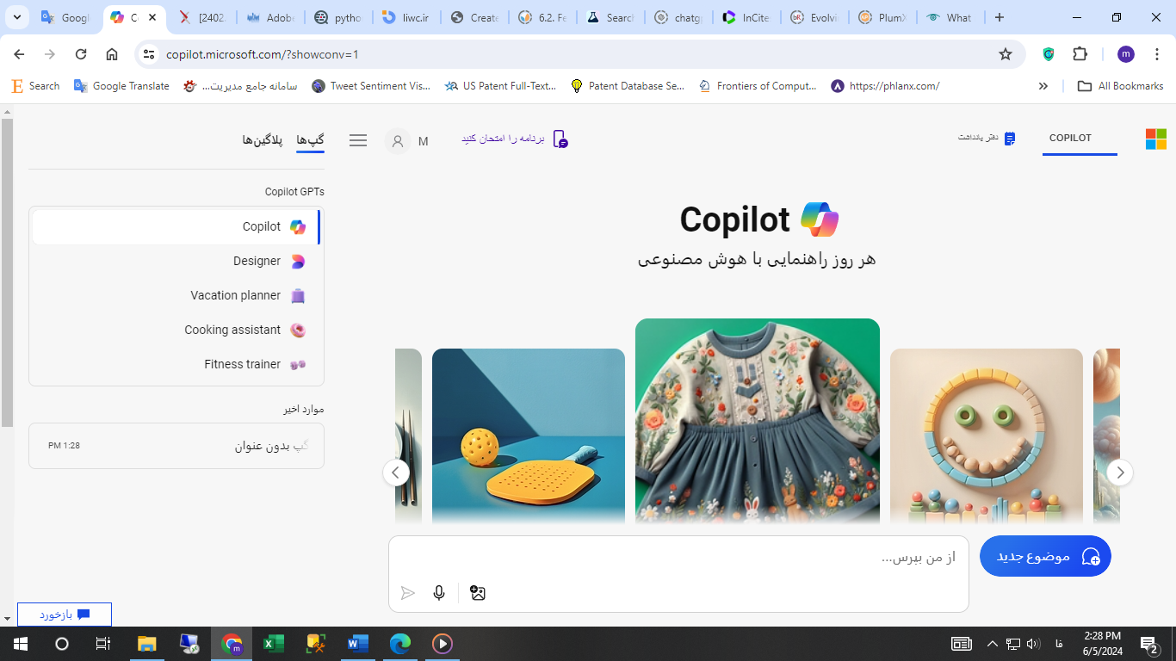1176x661 pixels.
Task: Show previous carousel image
Action: coord(396,472)
